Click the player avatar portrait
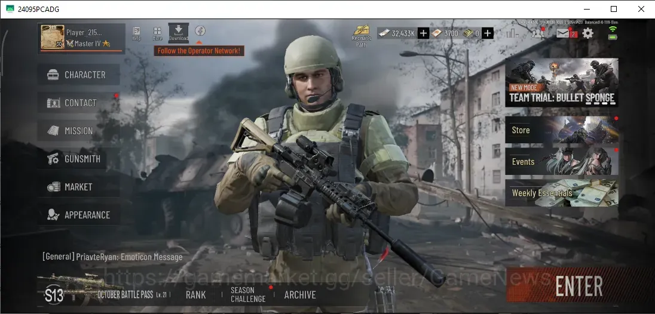The image size is (655, 314). [52, 38]
